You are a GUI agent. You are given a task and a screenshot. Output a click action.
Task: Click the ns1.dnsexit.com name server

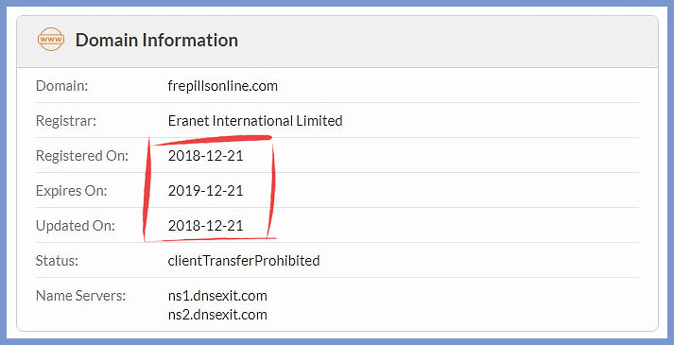pyautogui.click(x=217, y=296)
